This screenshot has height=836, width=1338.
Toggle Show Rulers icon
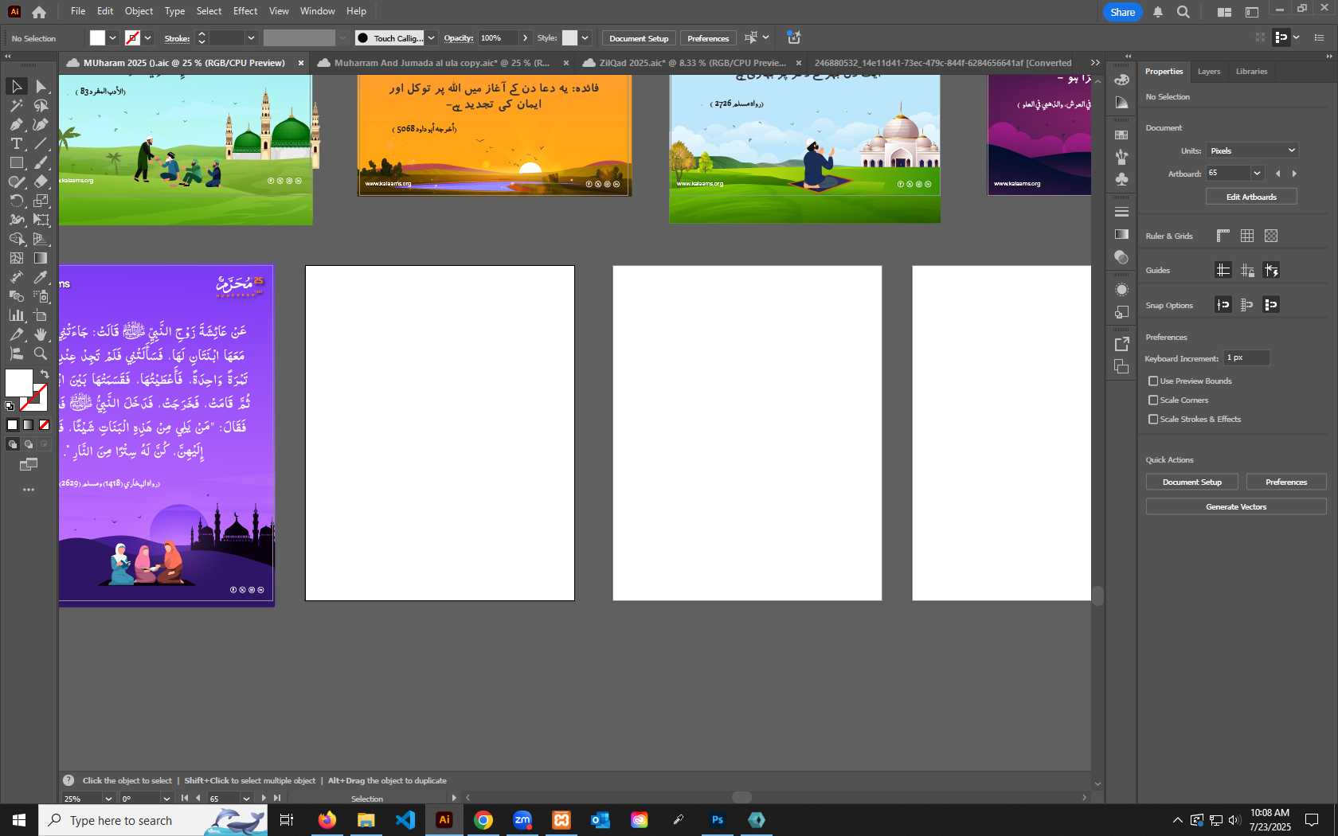pos(1223,236)
